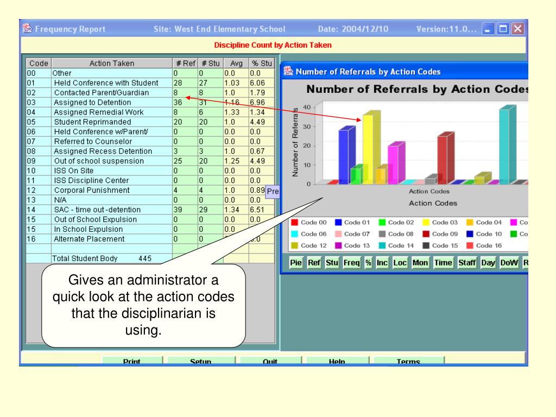556x417 pixels.
Task: Click the Avg column header
Action: click(236, 63)
